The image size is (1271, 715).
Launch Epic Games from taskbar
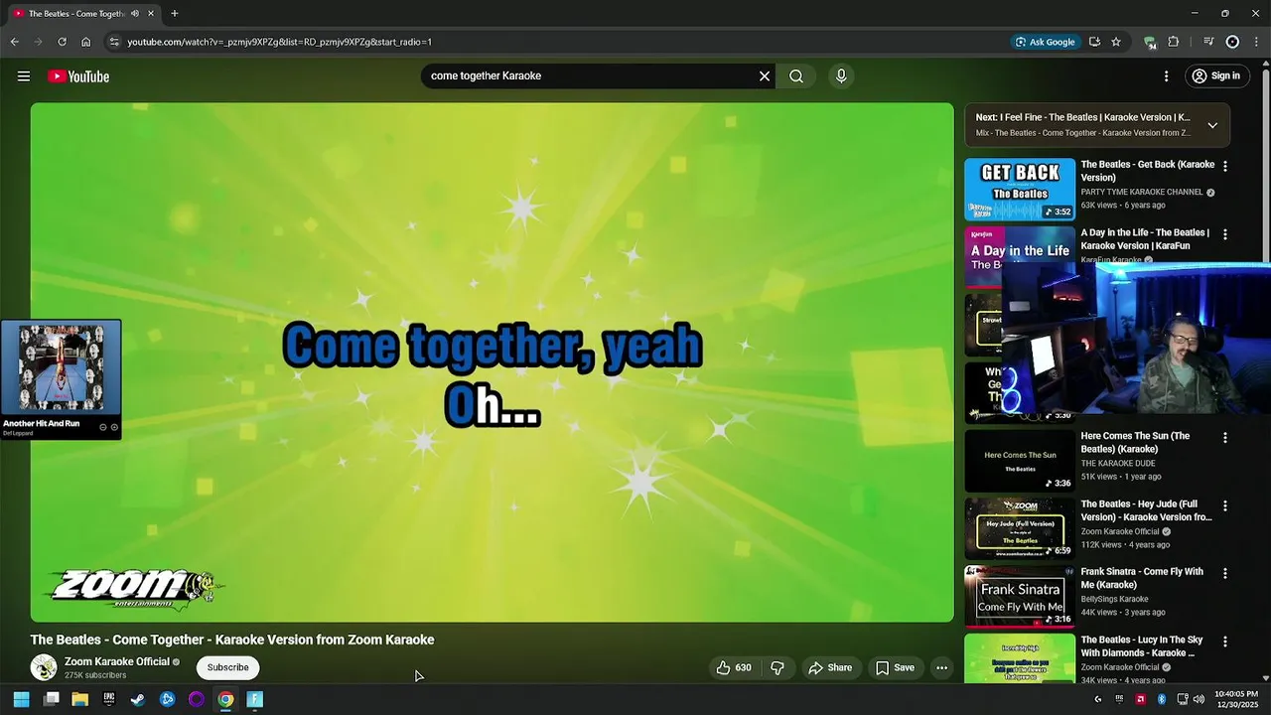coord(109,699)
